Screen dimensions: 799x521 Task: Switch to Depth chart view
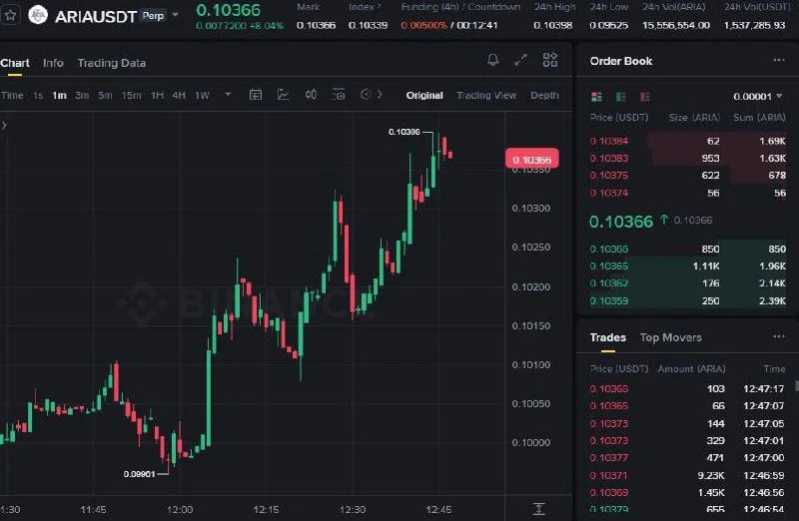(544, 95)
